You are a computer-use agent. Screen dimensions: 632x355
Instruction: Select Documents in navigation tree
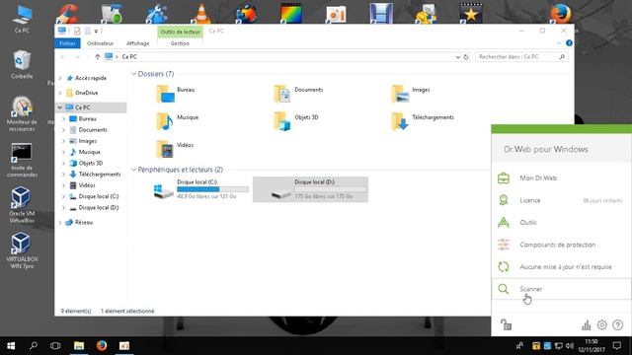tap(93, 130)
